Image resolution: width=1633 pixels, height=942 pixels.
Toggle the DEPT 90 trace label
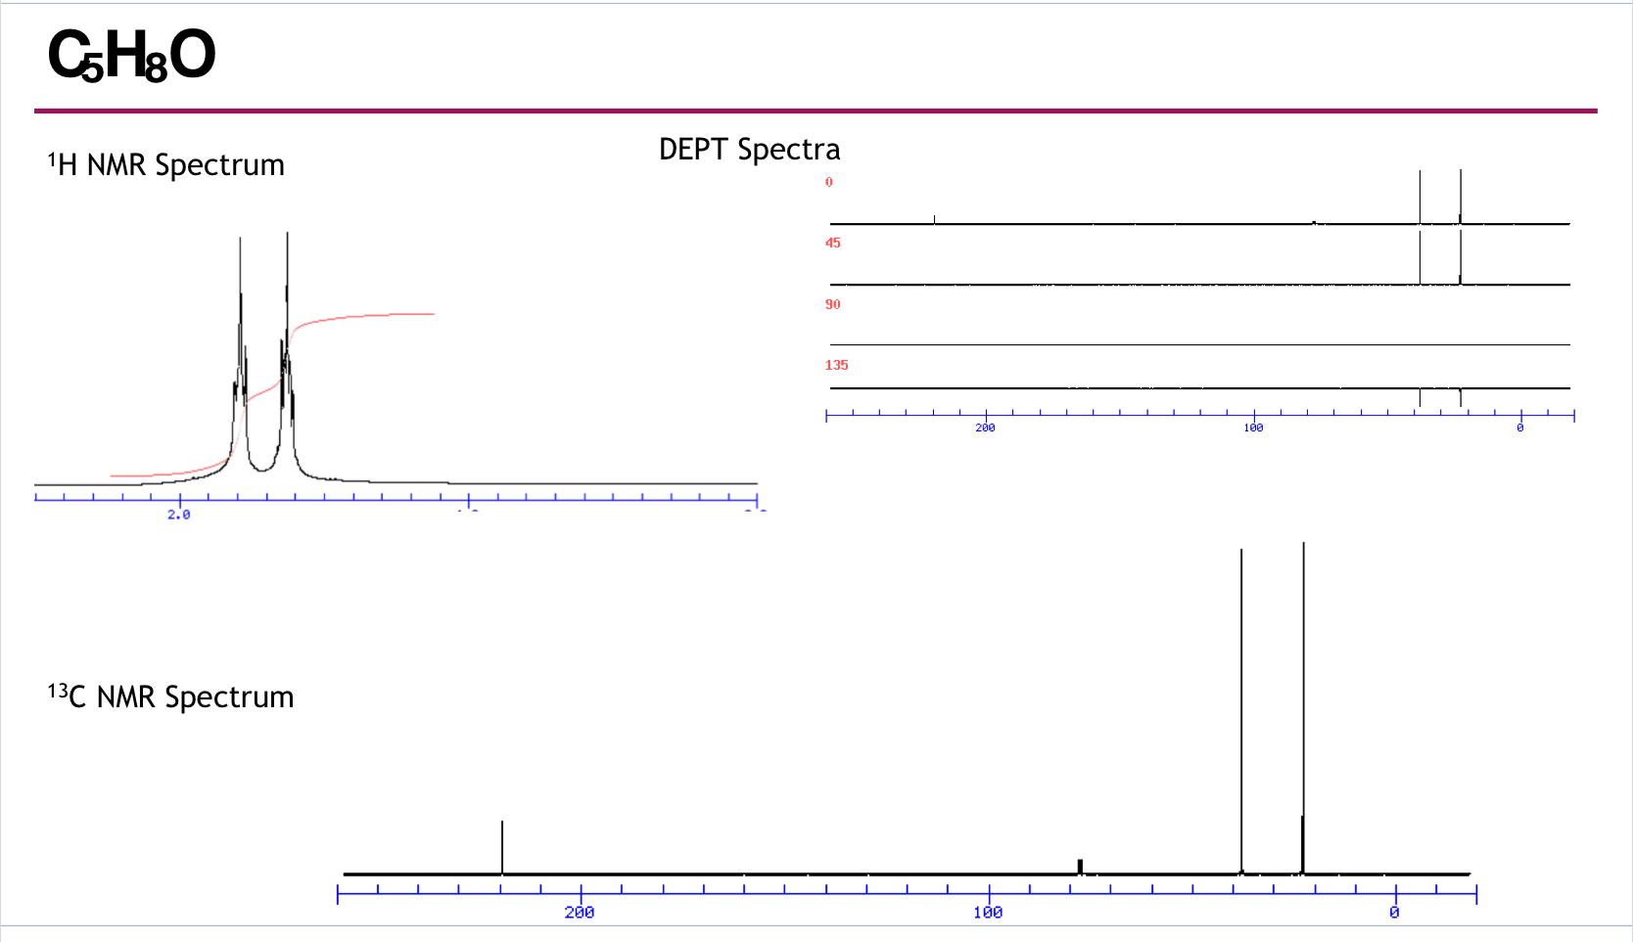(x=832, y=304)
